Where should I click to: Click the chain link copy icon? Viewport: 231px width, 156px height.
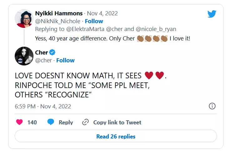click(85, 122)
